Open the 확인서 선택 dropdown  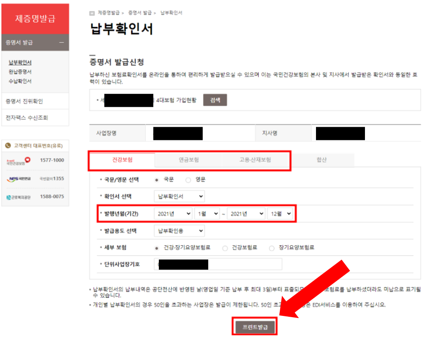click(179, 196)
